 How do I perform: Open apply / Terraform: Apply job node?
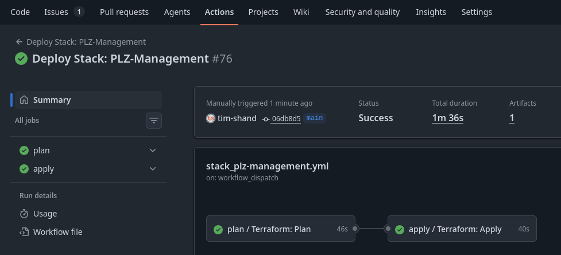tap(462, 229)
